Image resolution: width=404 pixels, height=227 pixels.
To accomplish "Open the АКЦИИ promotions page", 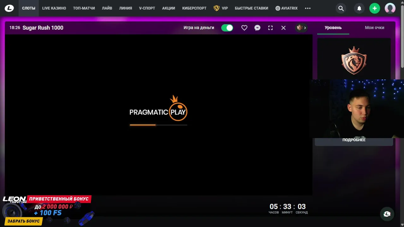I will 169,8.
